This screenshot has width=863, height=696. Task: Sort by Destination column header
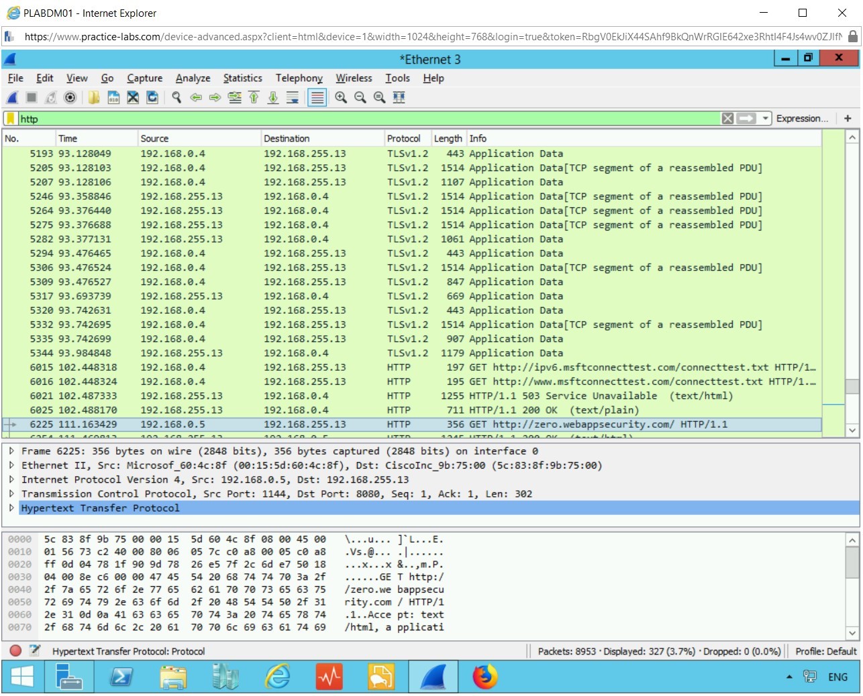tap(323, 139)
